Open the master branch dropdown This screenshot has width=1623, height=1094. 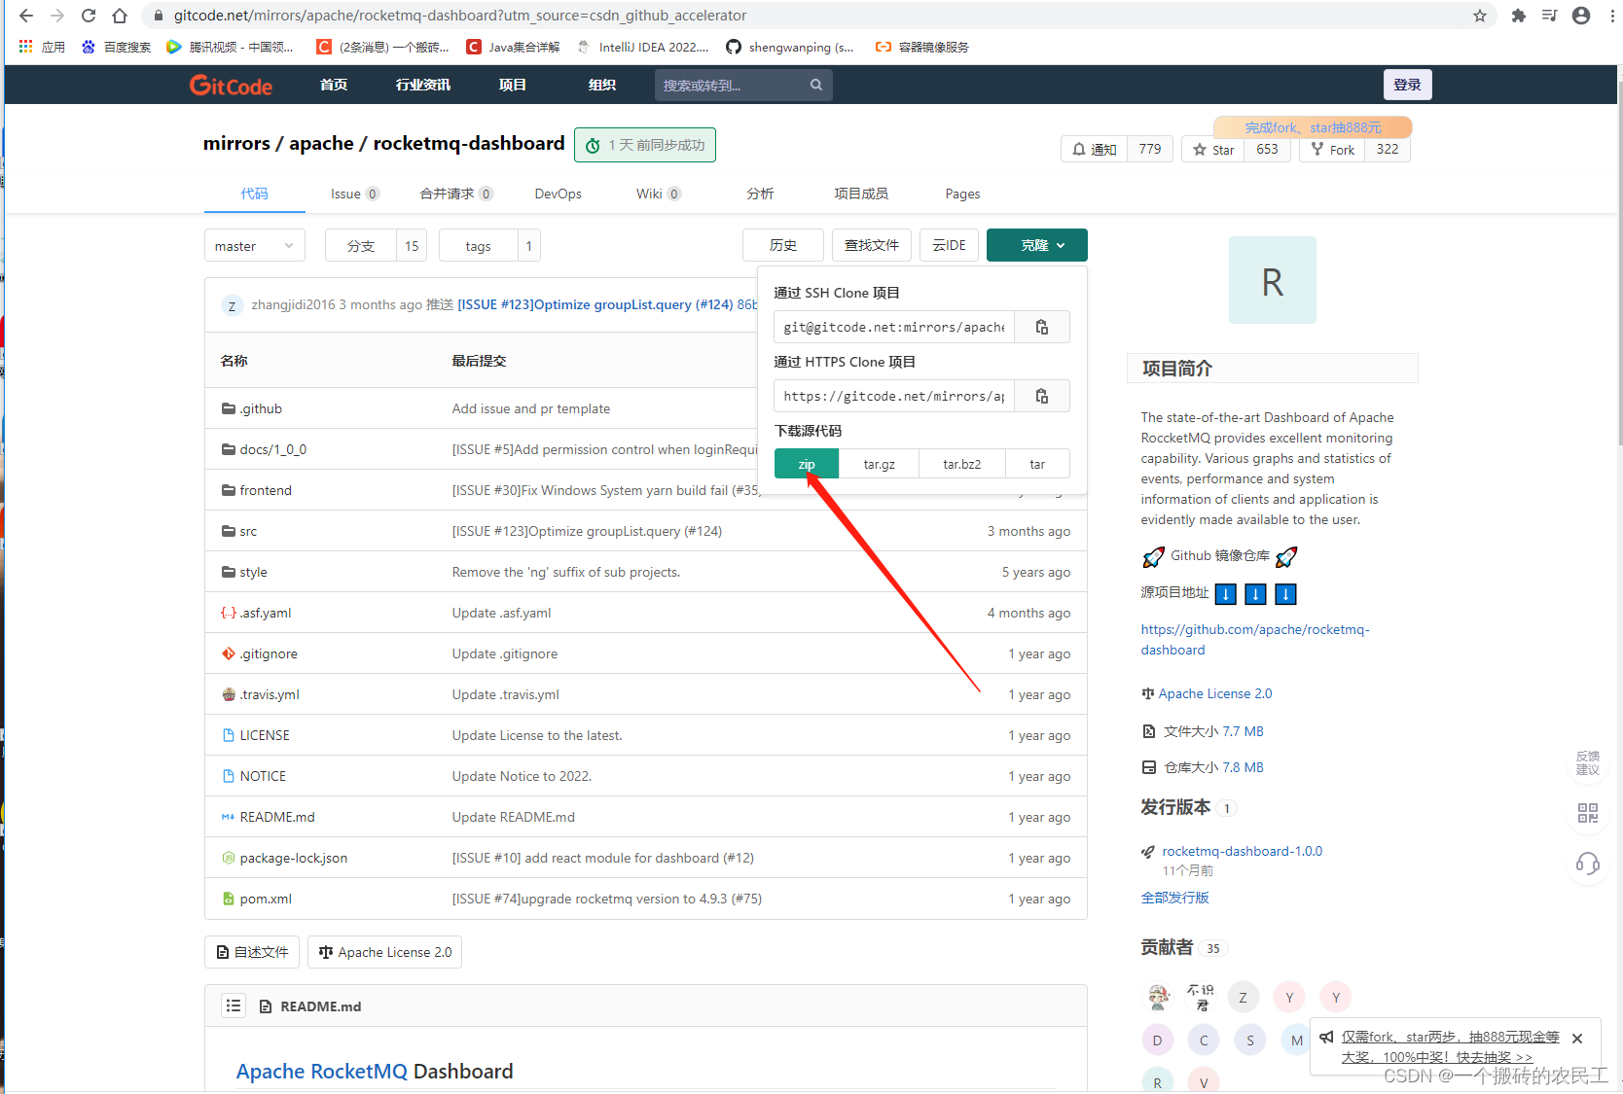(x=255, y=246)
